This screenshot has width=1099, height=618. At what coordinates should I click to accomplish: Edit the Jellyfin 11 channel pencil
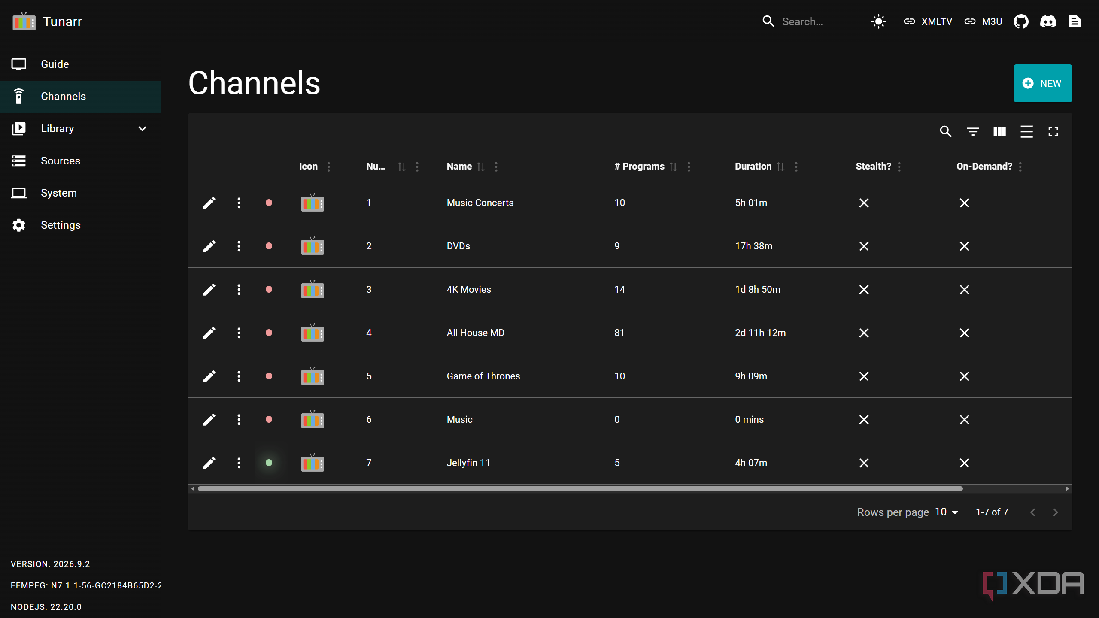(x=209, y=463)
